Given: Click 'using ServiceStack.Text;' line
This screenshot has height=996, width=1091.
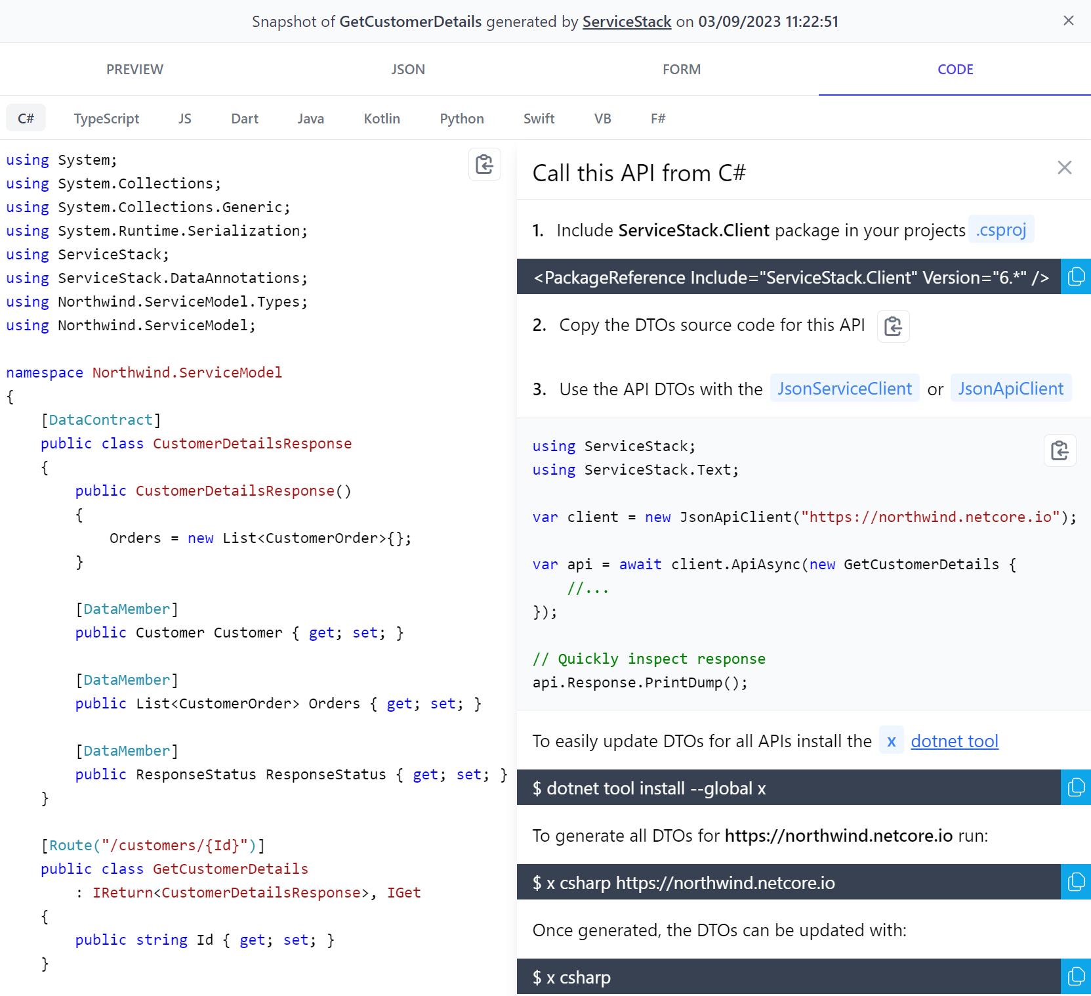Looking at the screenshot, I should (x=636, y=469).
